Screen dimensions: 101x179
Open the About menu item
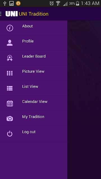click(34, 28)
